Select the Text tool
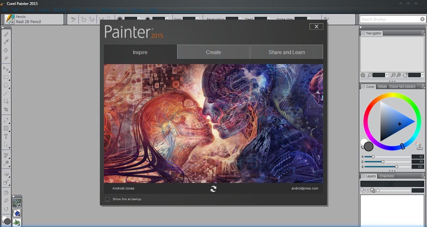427x227 pixels. (x=6, y=136)
